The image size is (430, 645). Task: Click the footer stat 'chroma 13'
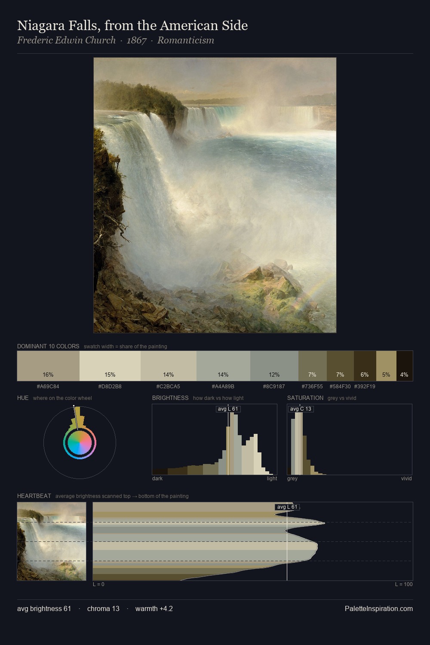click(103, 608)
